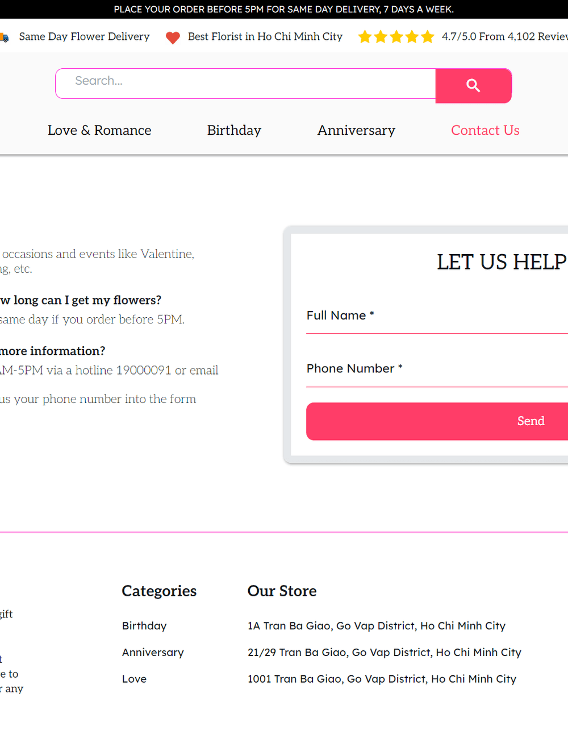Click the magnifying glass search icon
This screenshot has width=568, height=739.
tap(473, 86)
